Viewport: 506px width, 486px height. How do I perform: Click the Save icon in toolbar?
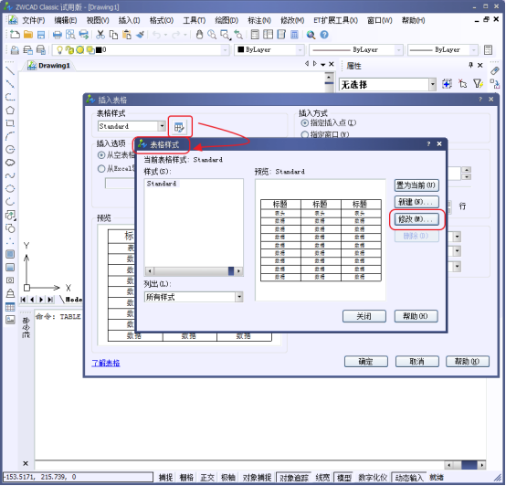41,35
